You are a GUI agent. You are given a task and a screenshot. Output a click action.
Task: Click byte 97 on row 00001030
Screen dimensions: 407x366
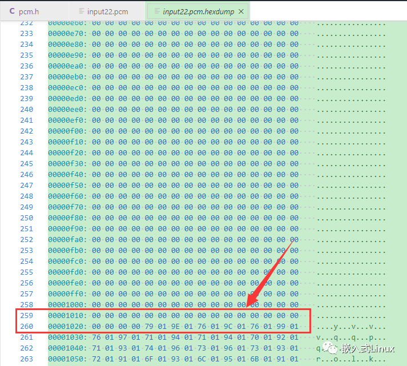pyautogui.click(x=123, y=337)
